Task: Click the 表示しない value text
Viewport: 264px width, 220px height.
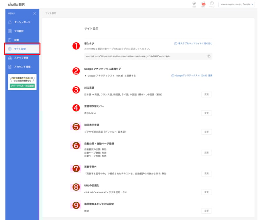Action: [90, 113]
